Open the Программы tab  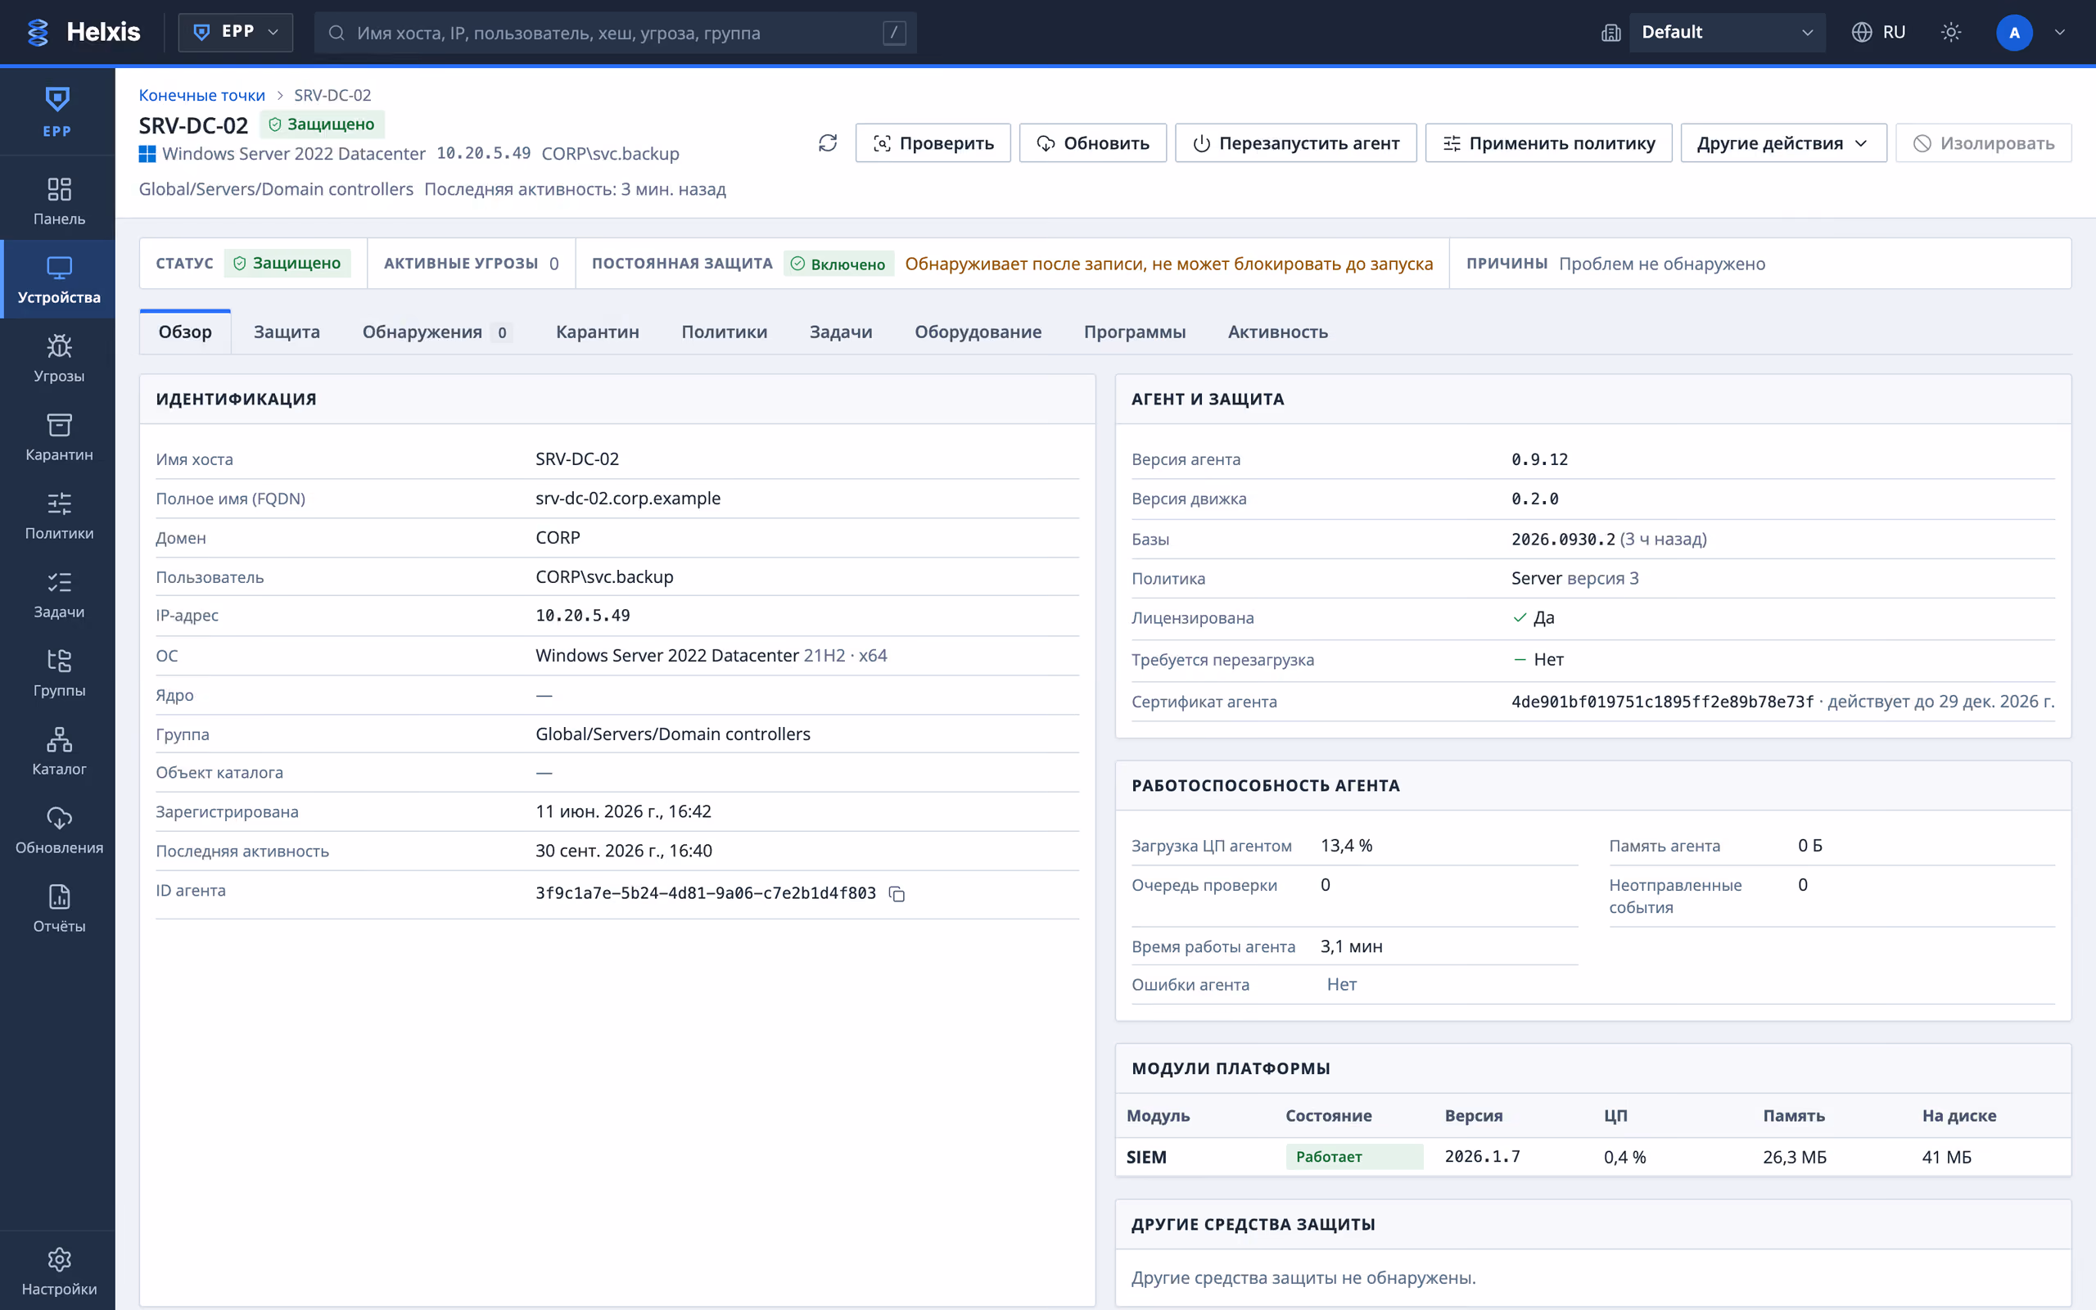1135,332
